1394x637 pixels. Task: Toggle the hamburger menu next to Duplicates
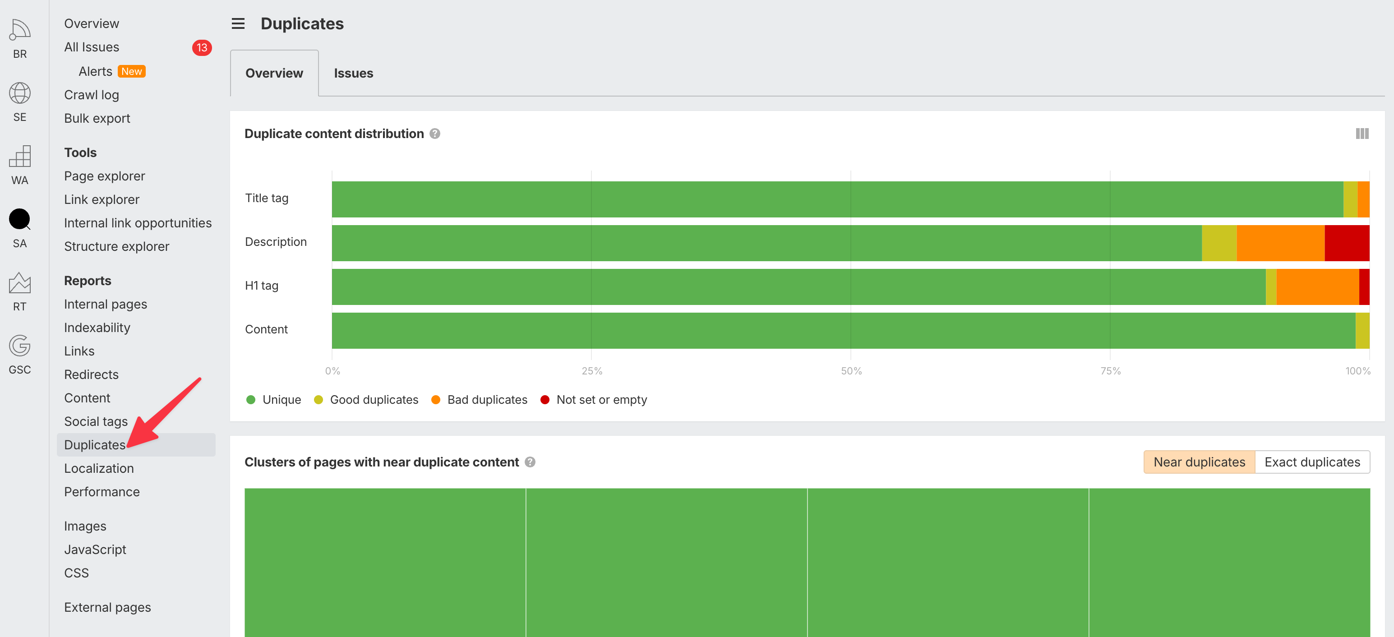(x=238, y=24)
